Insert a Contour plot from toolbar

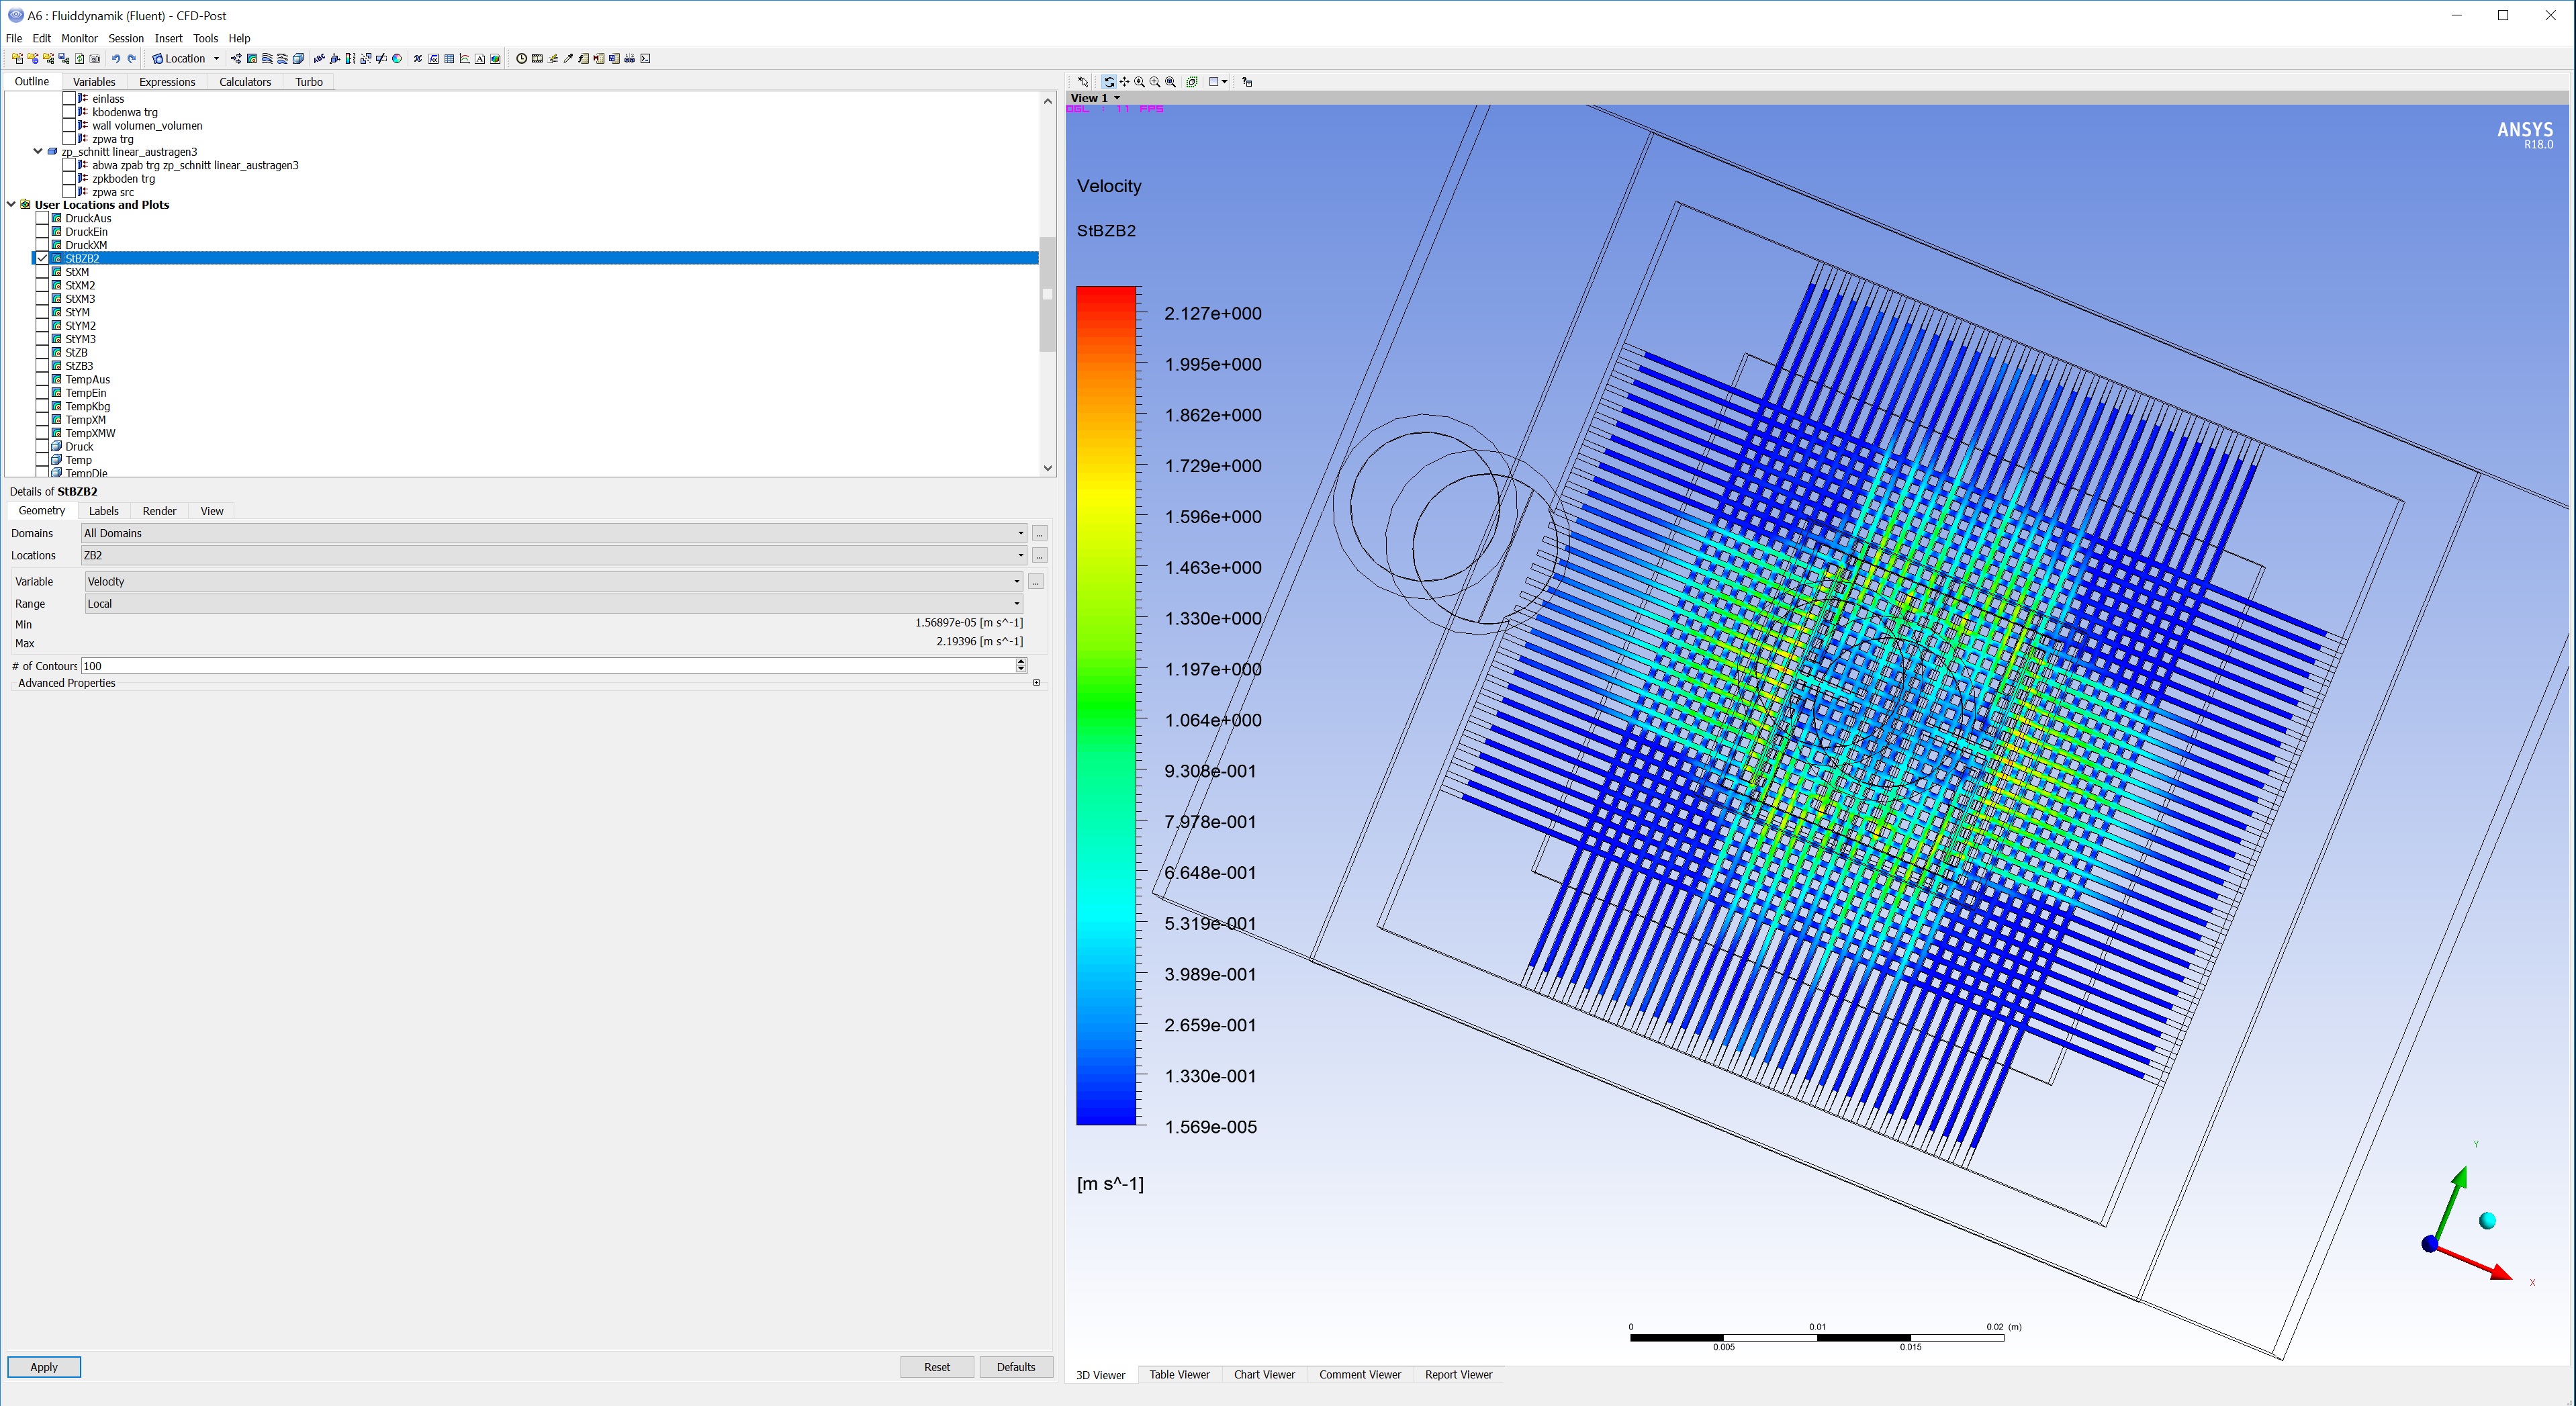click(x=252, y=59)
